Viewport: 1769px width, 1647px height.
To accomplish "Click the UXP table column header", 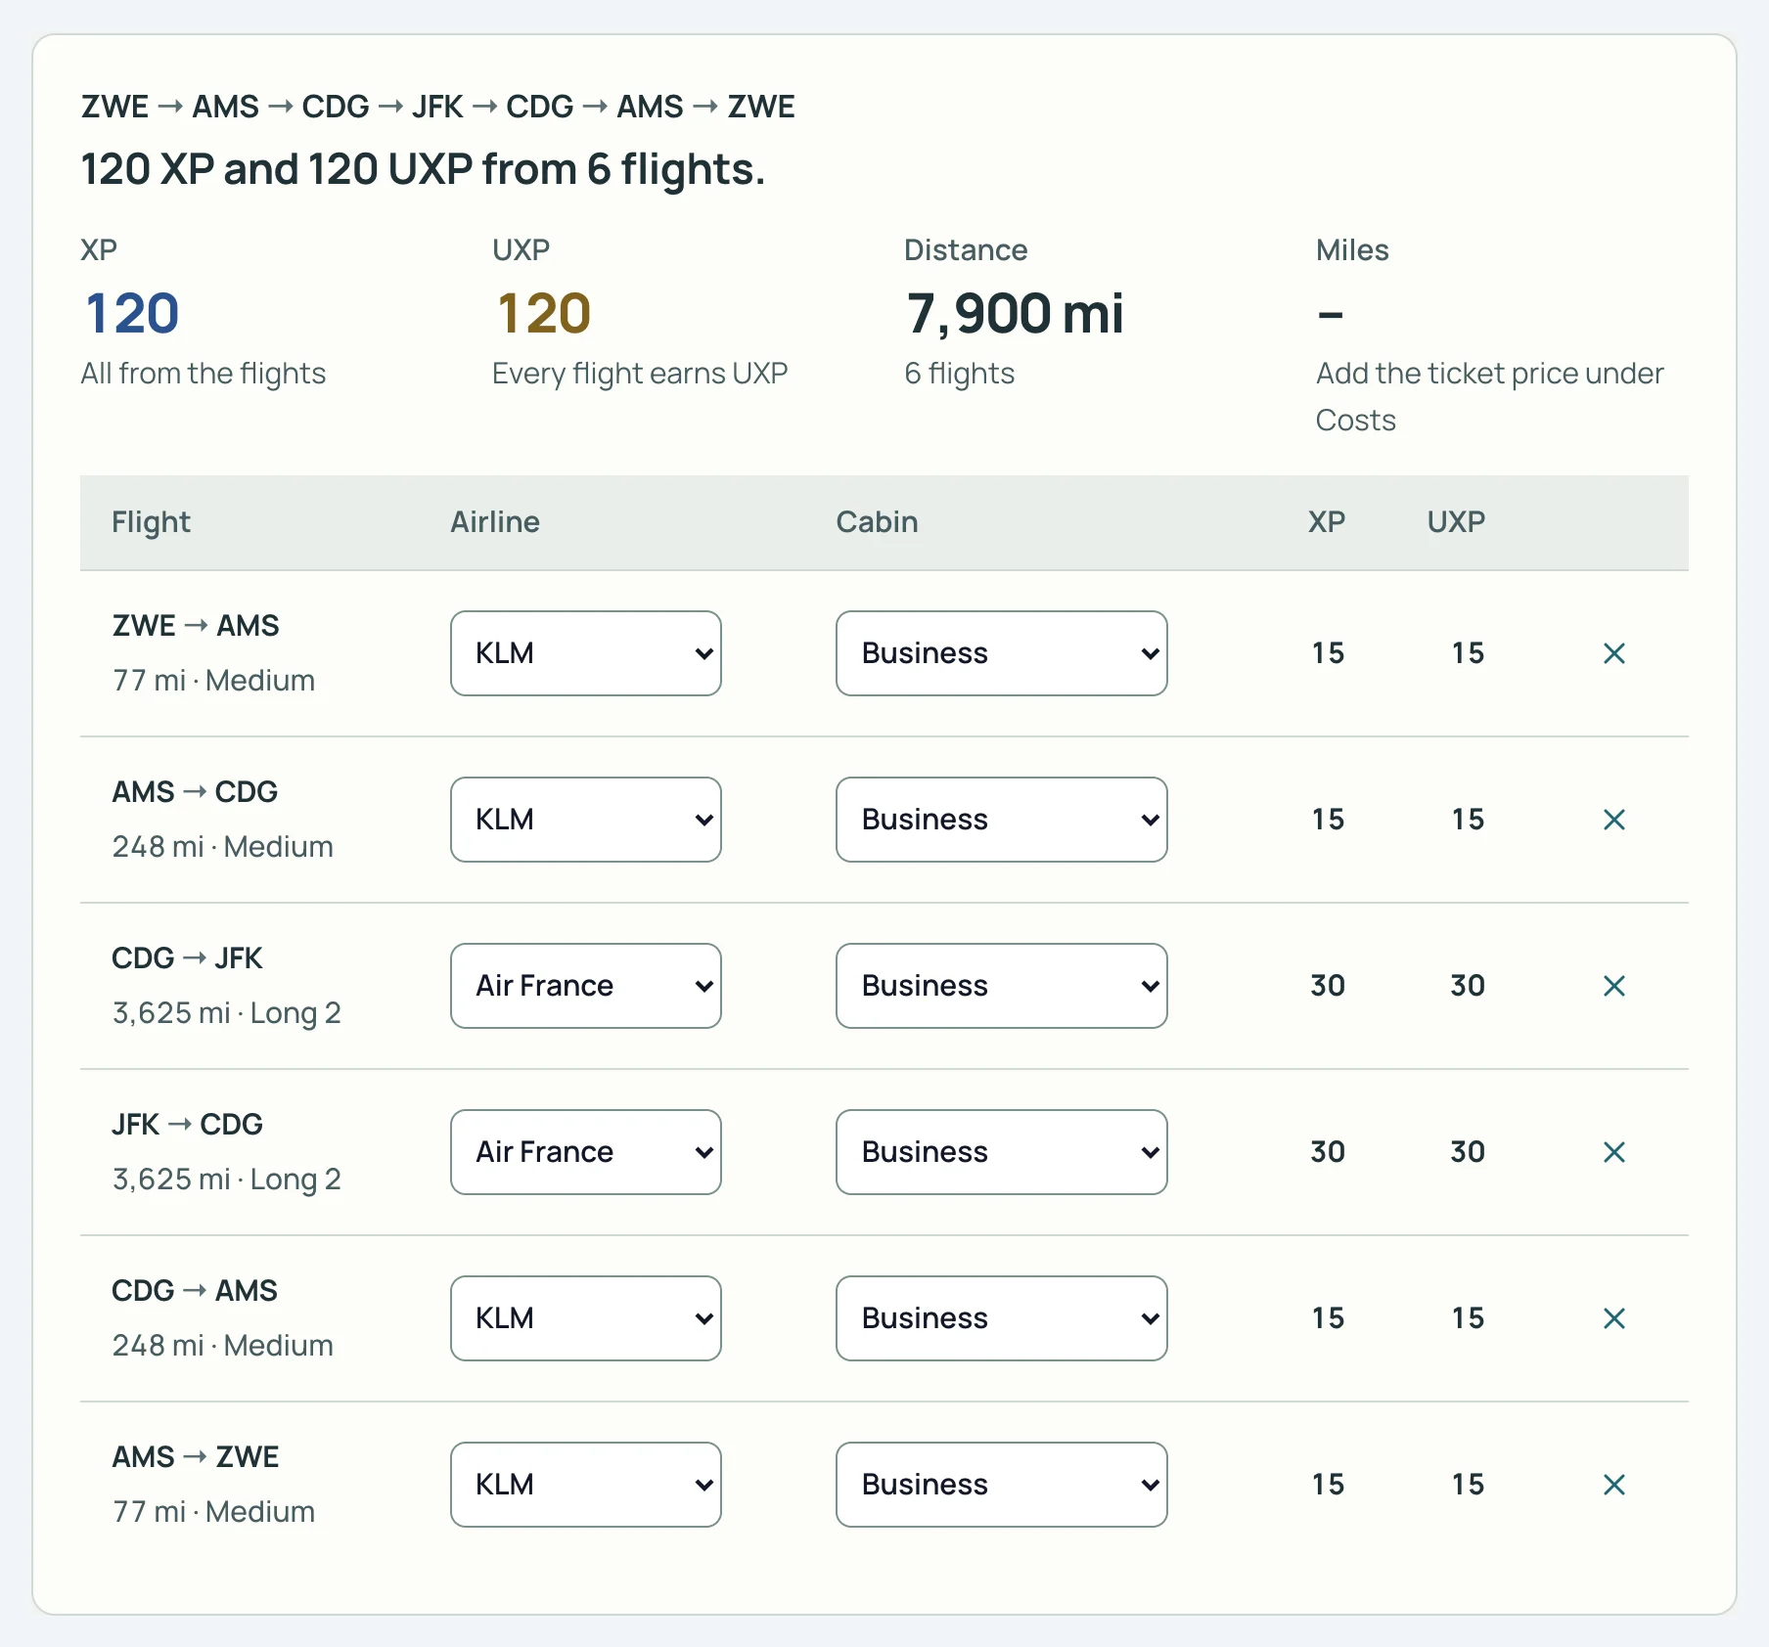I will tap(1456, 522).
